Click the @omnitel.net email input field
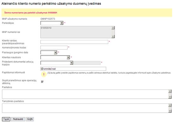The height and width of the screenshot is (126, 175). tap(73, 69)
